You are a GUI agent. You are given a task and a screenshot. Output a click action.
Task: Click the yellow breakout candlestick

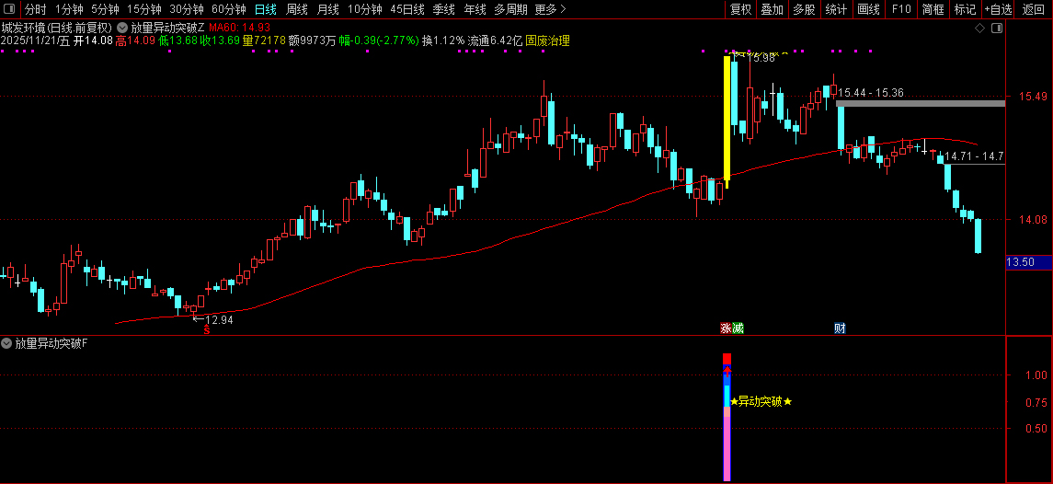(727, 121)
